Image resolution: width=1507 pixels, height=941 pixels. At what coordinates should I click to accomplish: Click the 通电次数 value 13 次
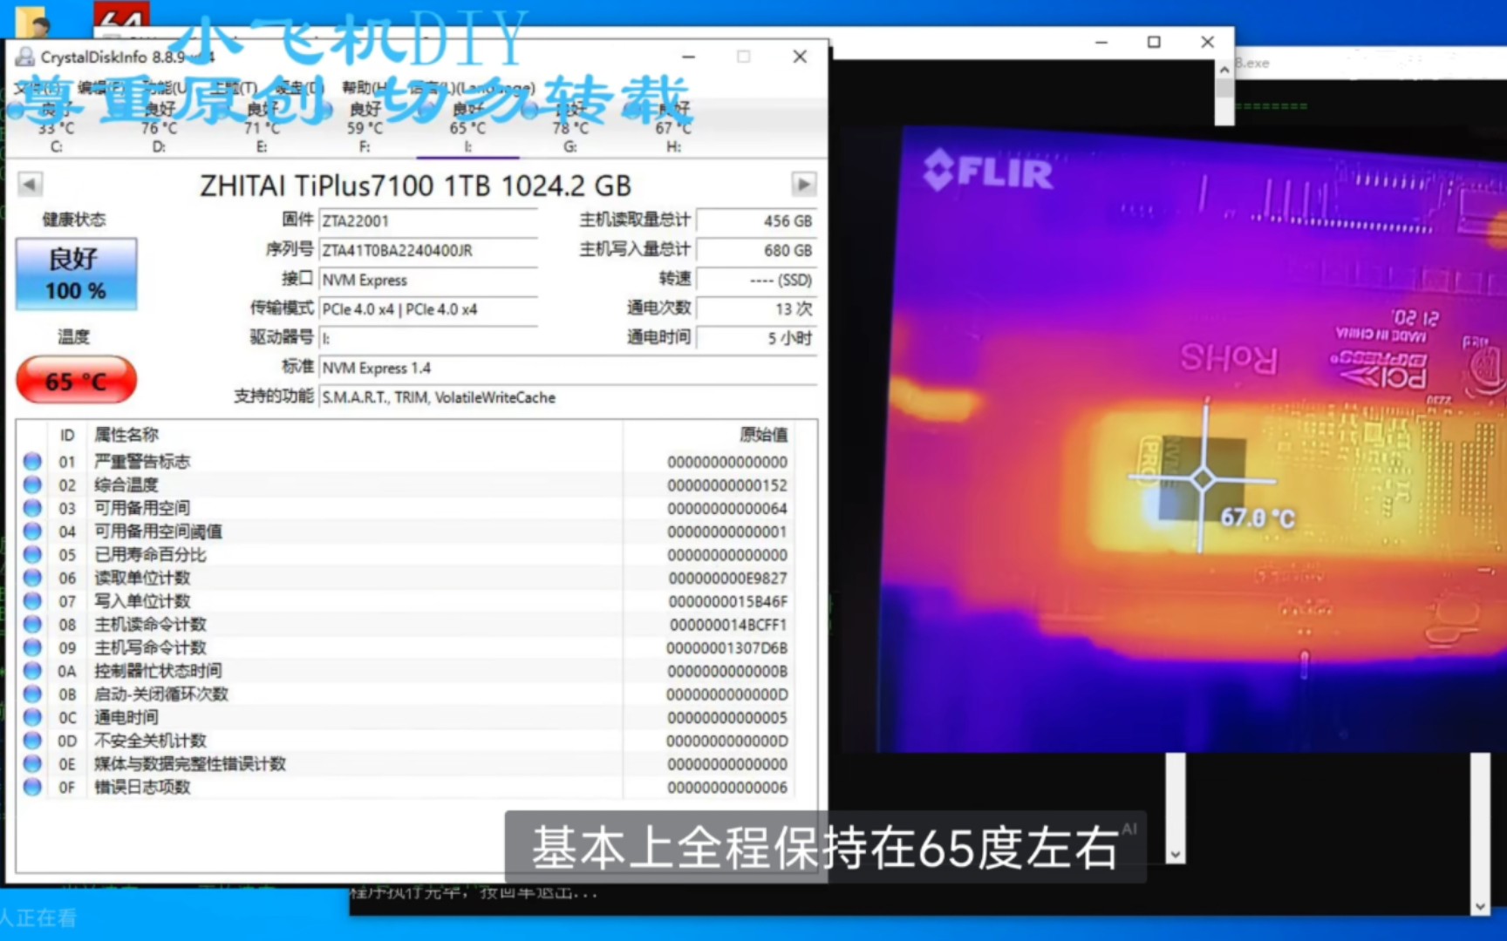(756, 309)
